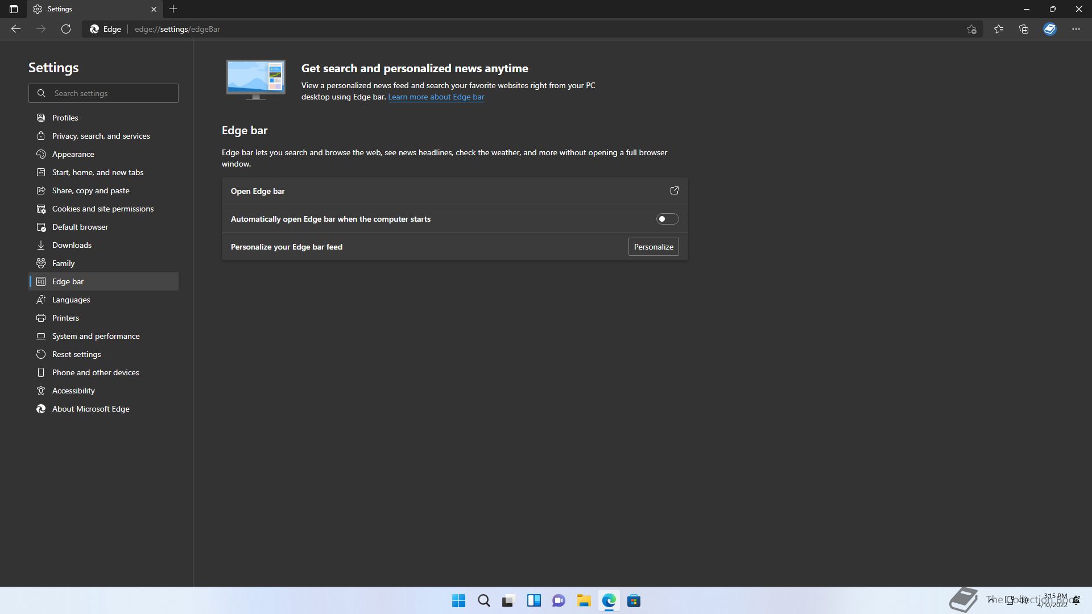1092x614 pixels.
Task: Click the address bar URL edge://settings/edgeBar
Action: (177, 29)
